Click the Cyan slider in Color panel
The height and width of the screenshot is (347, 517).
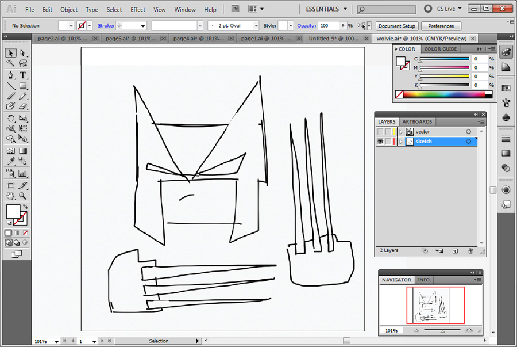pyautogui.click(x=445, y=59)
